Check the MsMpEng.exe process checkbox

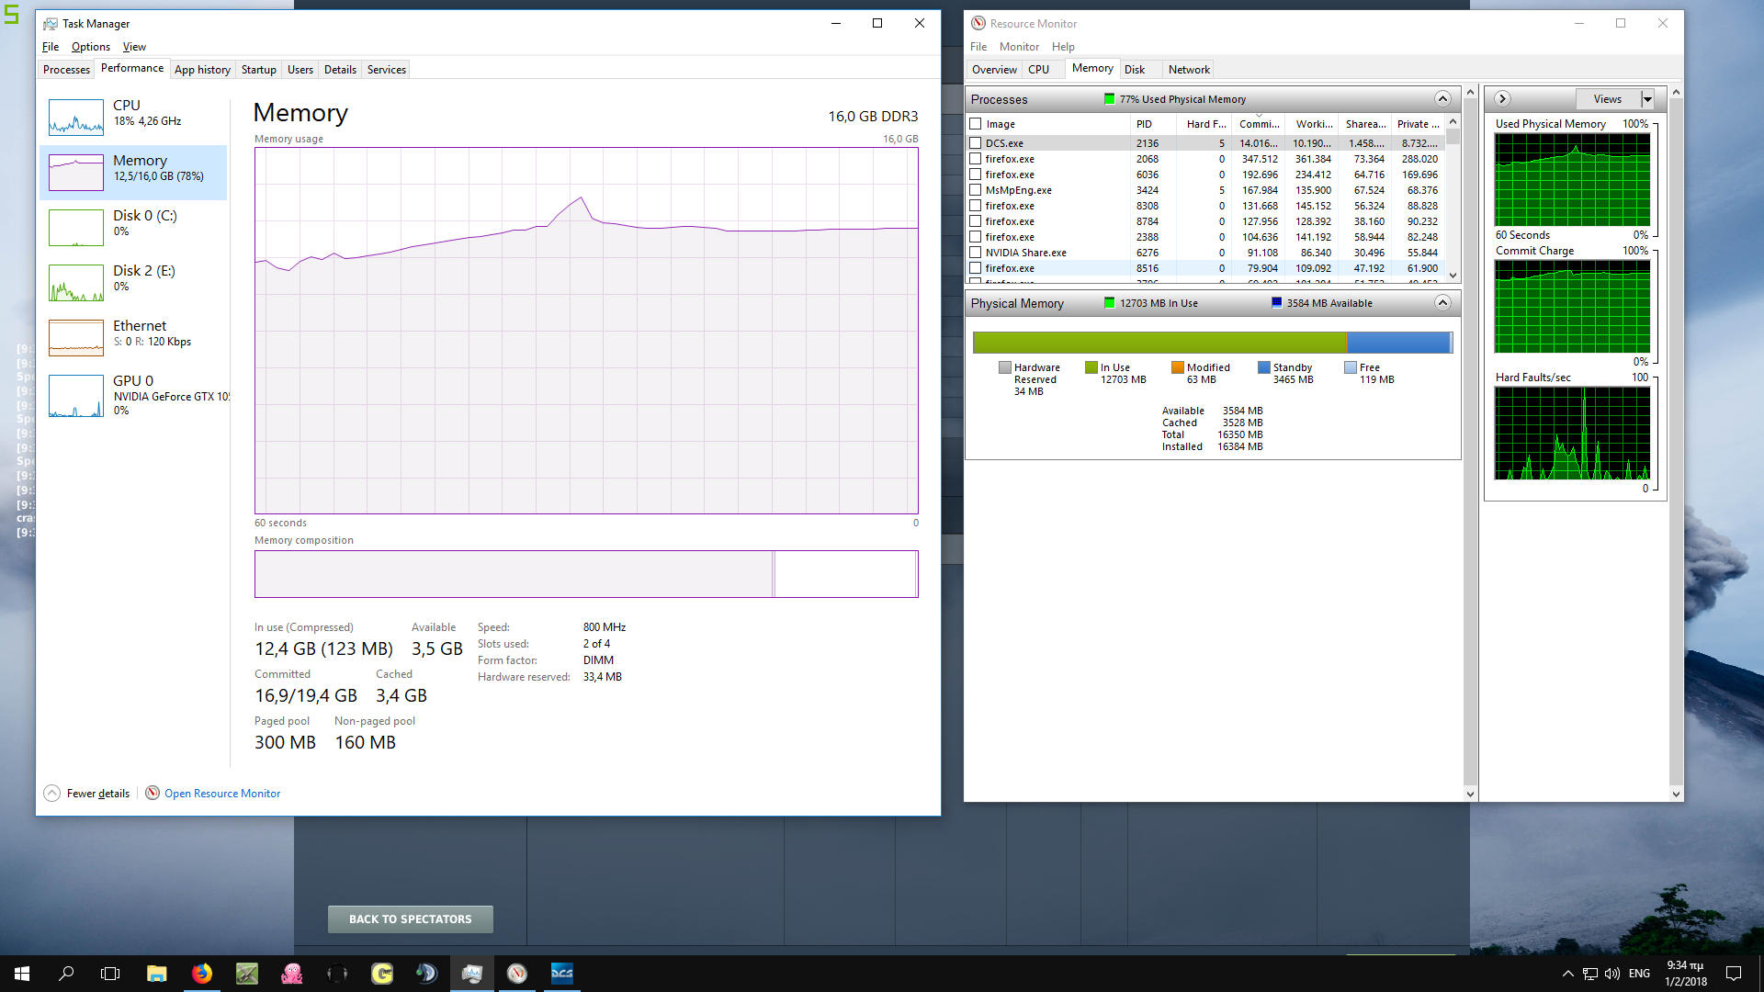click(x=976, y=190)
